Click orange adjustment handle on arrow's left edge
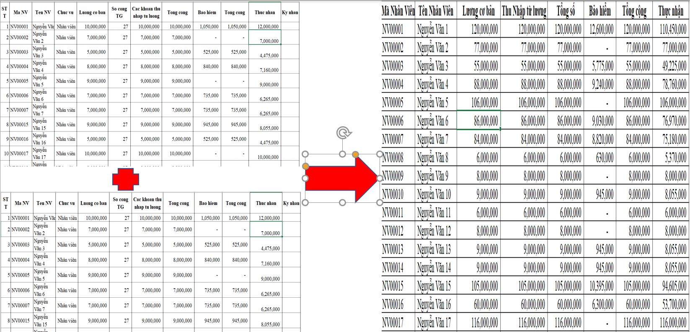690x332 pixels. click(x=305, y=166)
